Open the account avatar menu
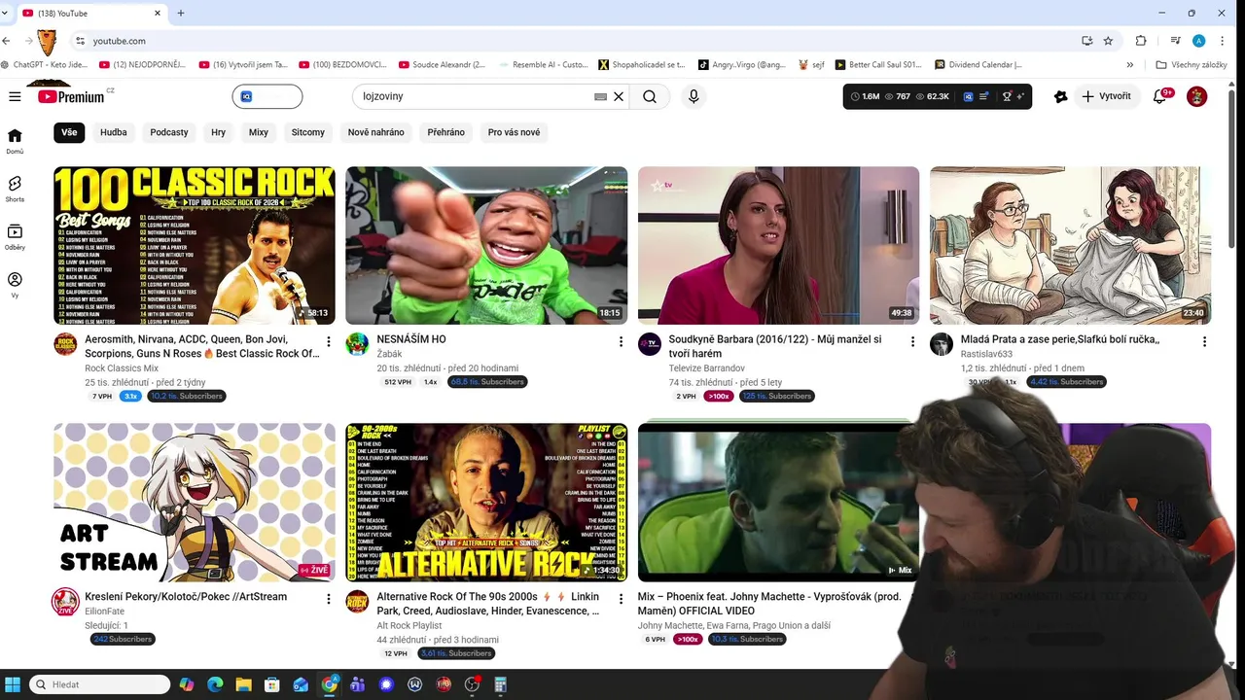 point(1197,96)
